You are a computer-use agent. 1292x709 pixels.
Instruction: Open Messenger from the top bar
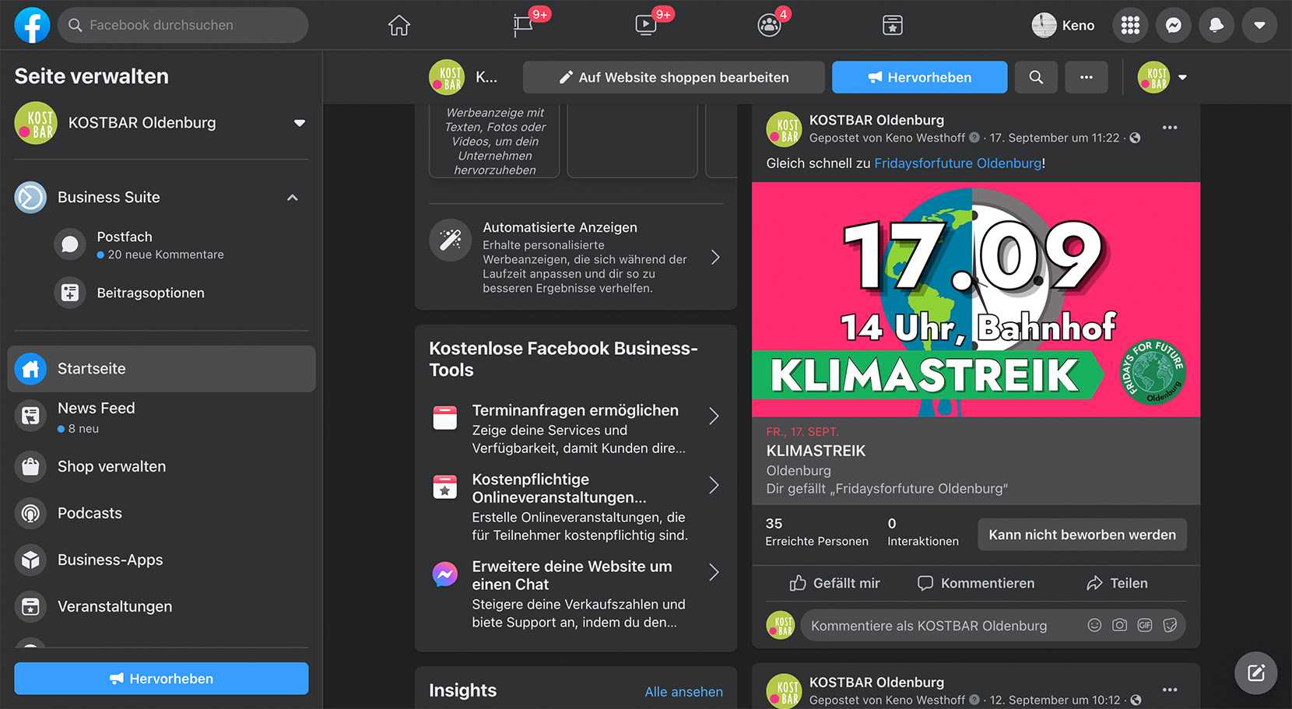tap(1173, 25)
